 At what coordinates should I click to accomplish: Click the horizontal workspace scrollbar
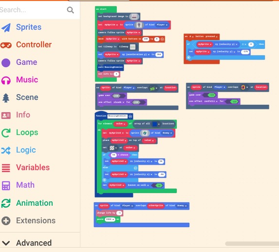click(252, 243)
